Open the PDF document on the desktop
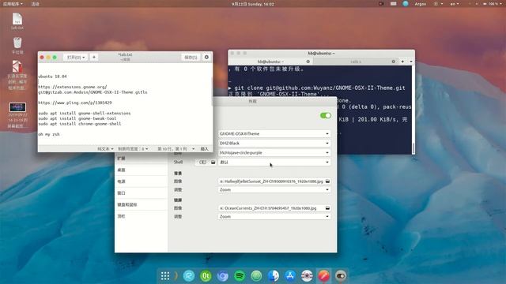The image size is (506, 284). [17, 75]
